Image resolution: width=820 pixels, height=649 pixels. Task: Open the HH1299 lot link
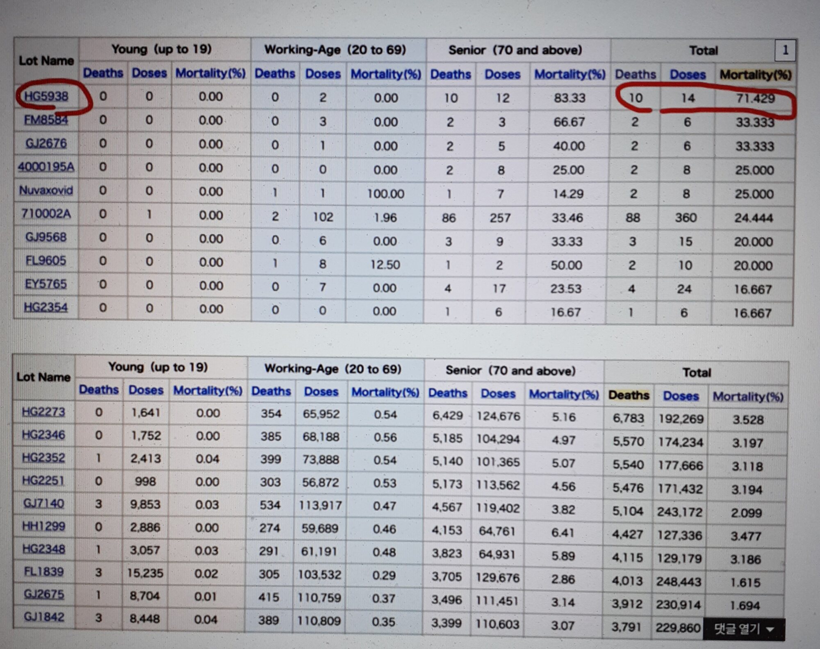pos(43,526)
